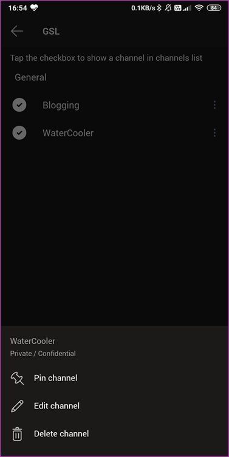
Task: Tap the back arrow beside GSL
Action: pyautogui.click(x=17, y=32)
